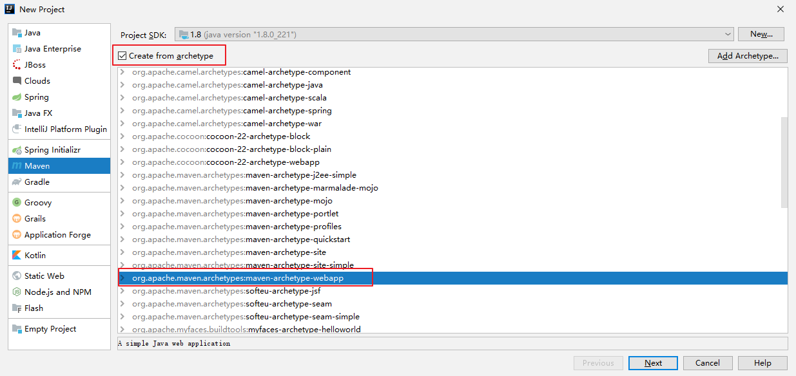Expand camel-archetype-component node

[x=122, y=72]
